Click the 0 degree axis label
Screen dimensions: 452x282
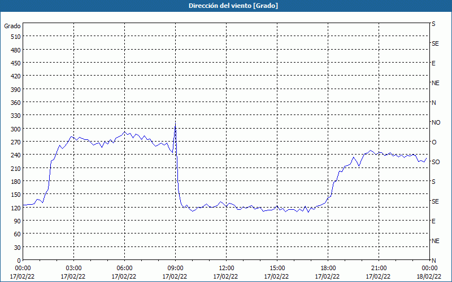(19, 261)
